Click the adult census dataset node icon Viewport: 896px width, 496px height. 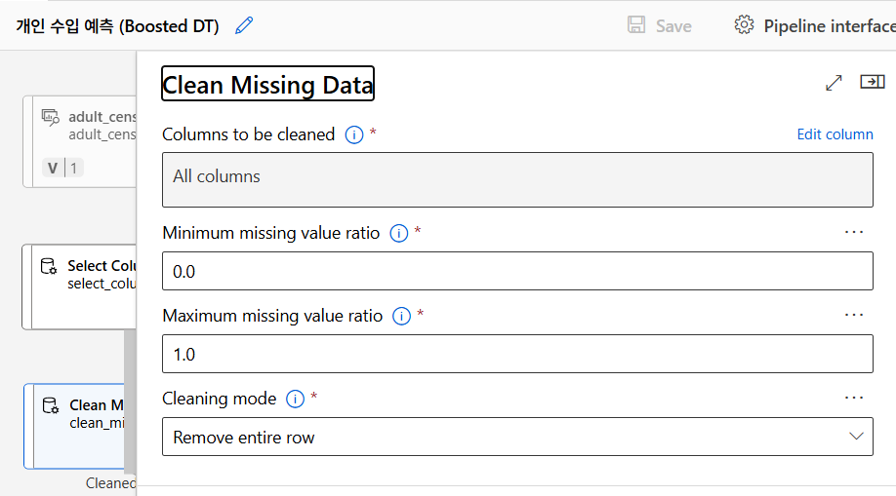point(50,118)
